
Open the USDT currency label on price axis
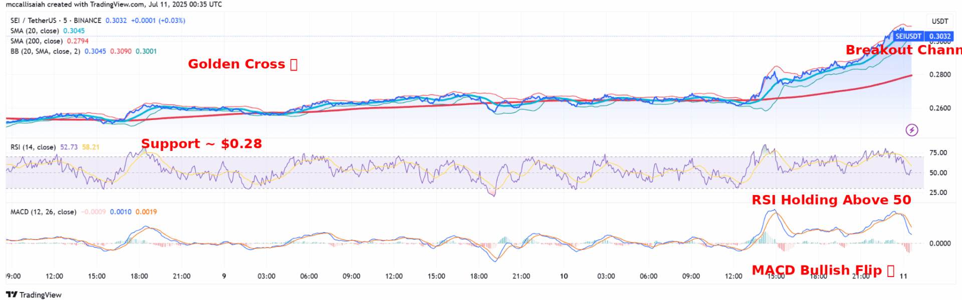(x=940, y=21)
